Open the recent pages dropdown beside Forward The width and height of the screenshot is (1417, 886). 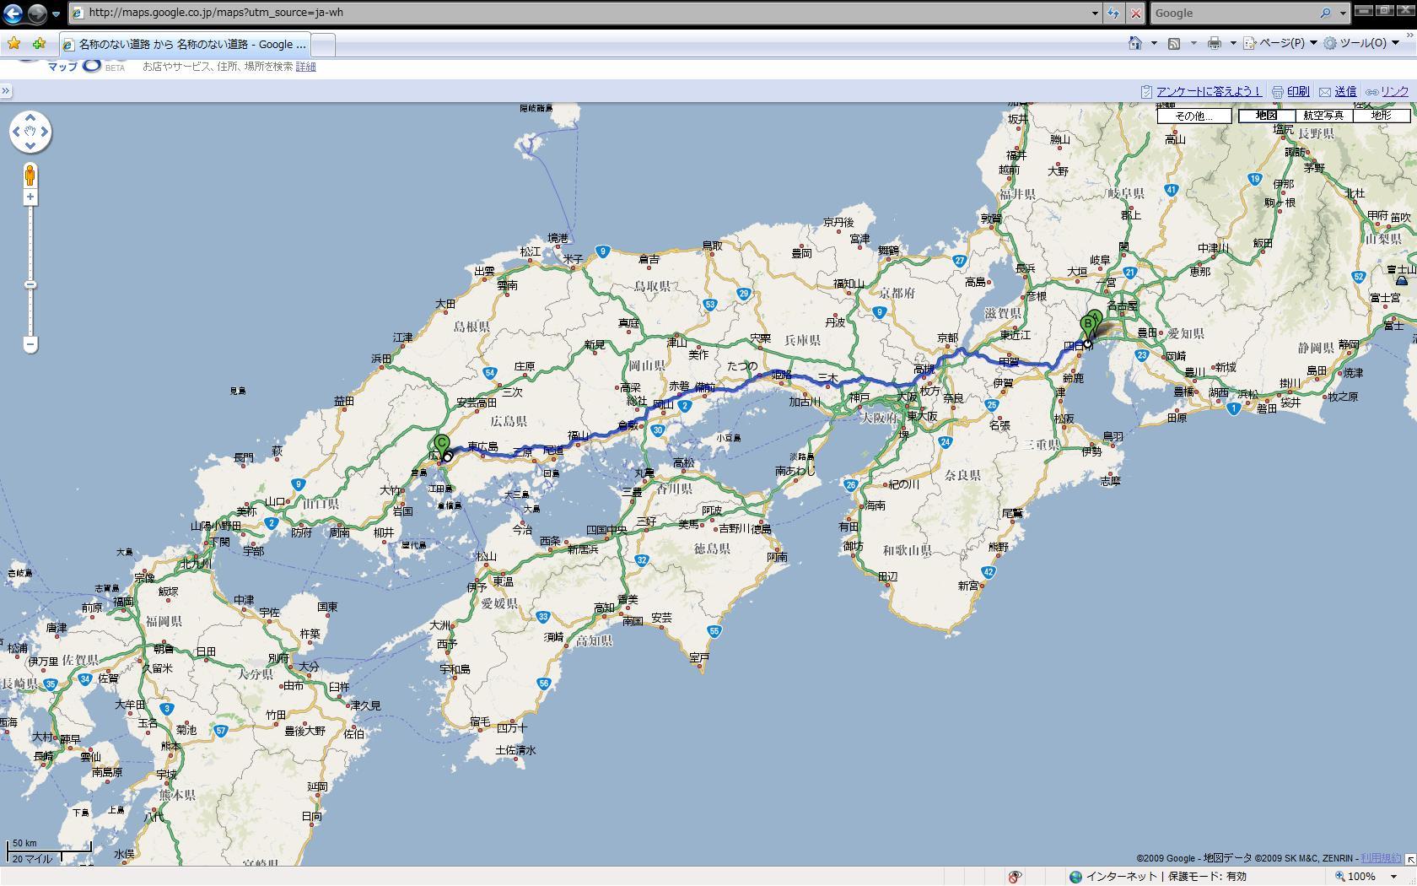click(56, 14)
